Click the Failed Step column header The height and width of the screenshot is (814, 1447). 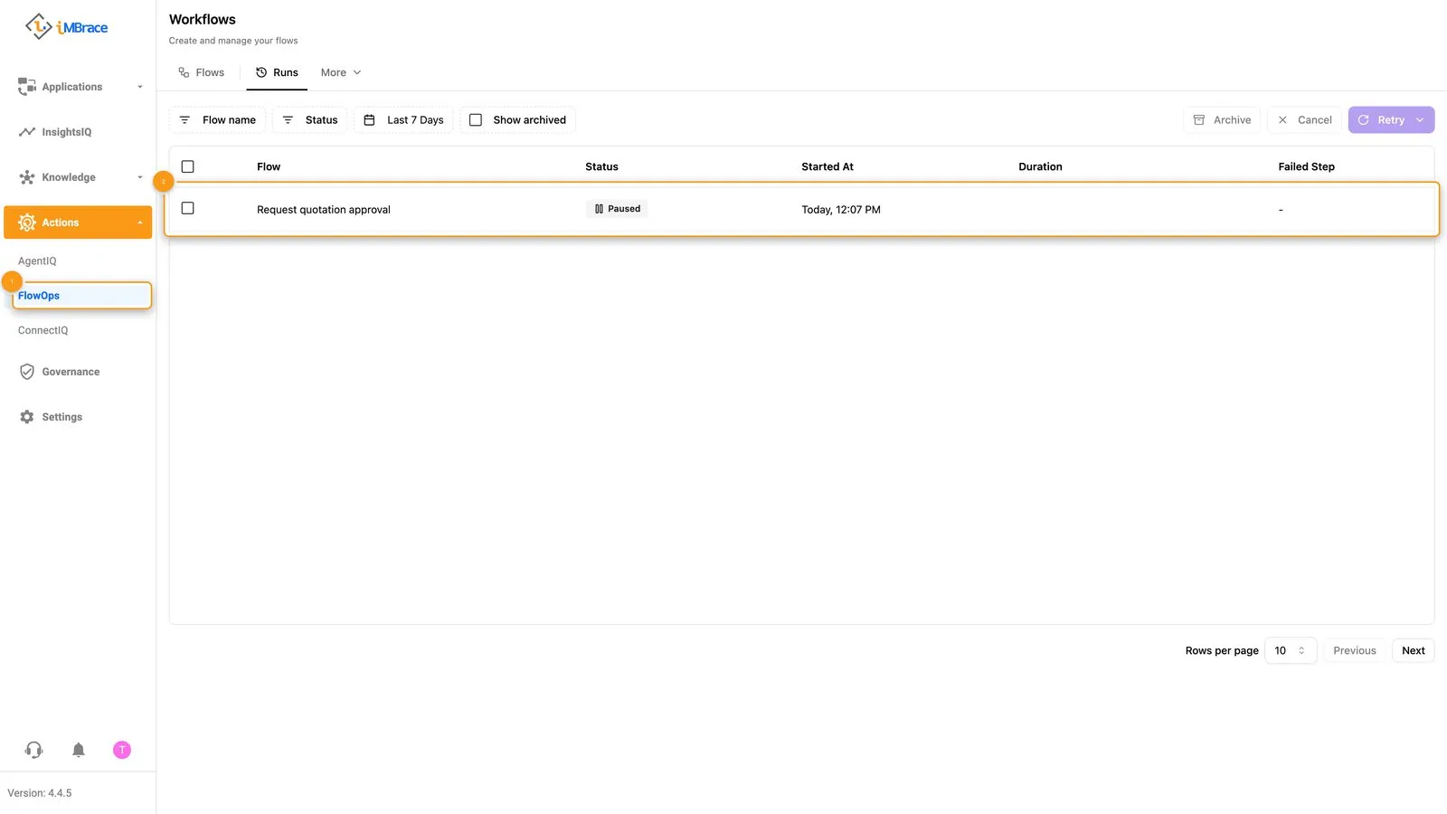[x=1306, y=166]
